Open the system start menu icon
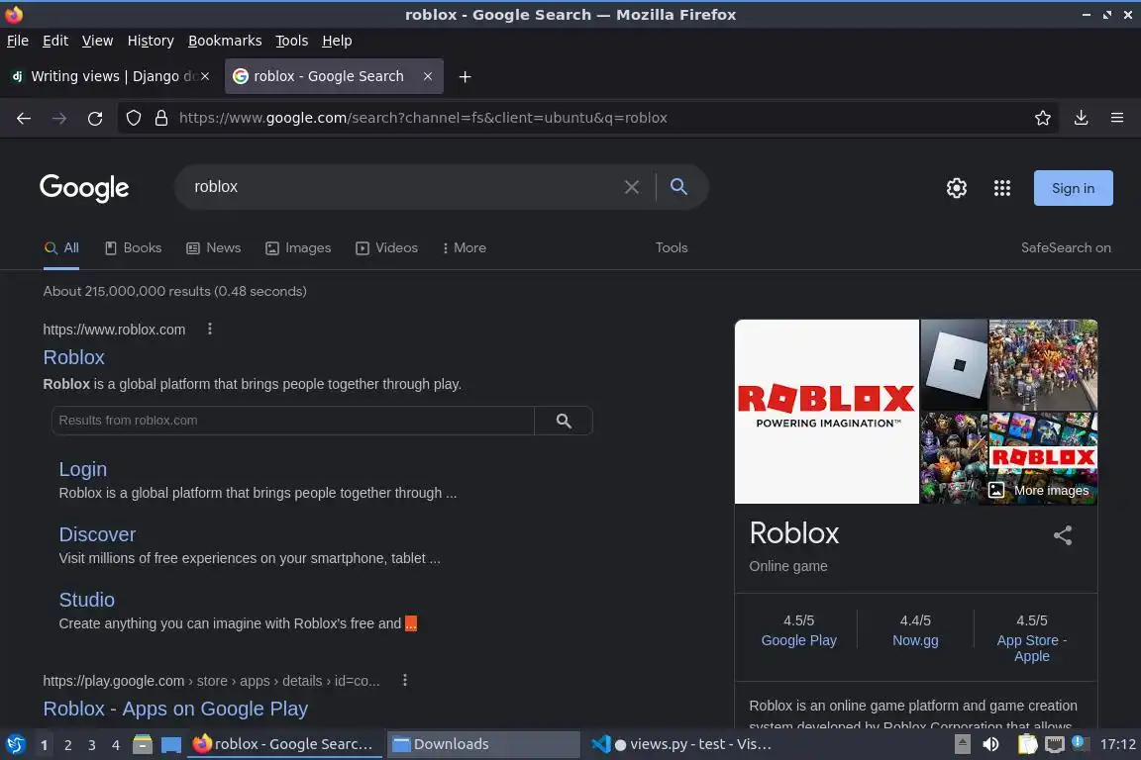The height and width of the screenshot is (760, 1141). [x=15, y=744]
